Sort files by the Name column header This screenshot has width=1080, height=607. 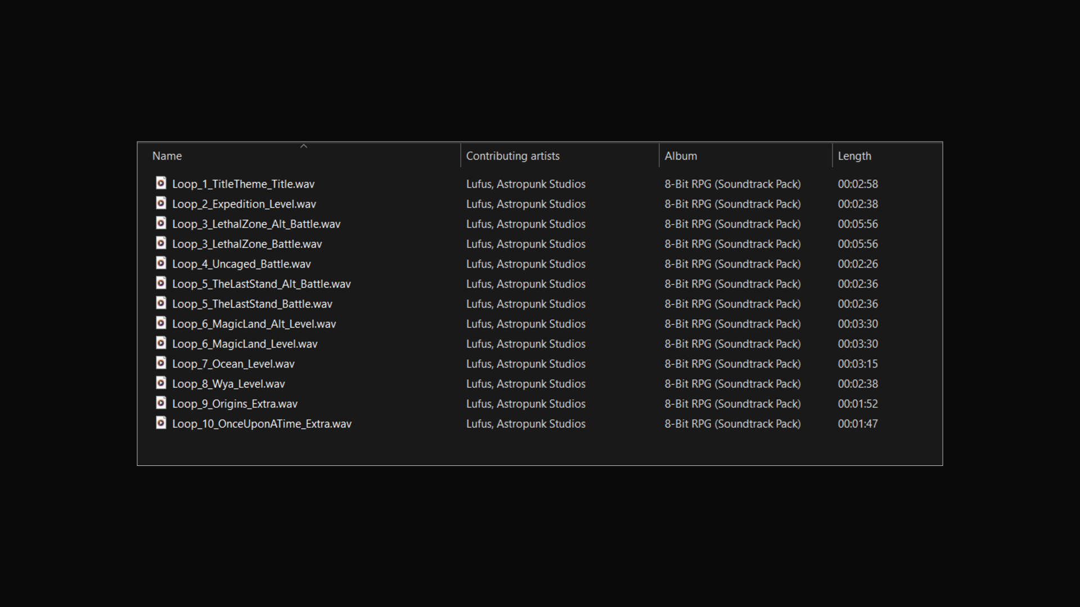(x=167, y=156)
